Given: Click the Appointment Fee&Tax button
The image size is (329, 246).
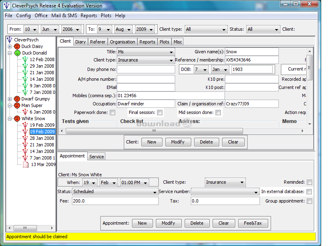Looking at the screenshot, I should 253,223.
